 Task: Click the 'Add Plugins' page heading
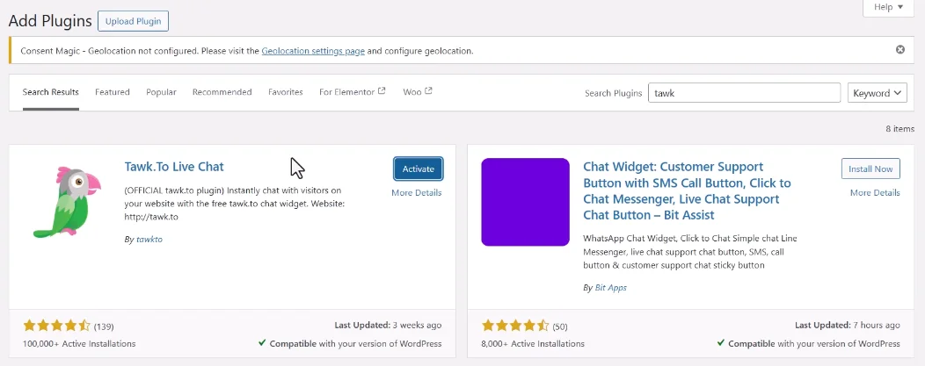pyautogui.click(x=50, y=21)
